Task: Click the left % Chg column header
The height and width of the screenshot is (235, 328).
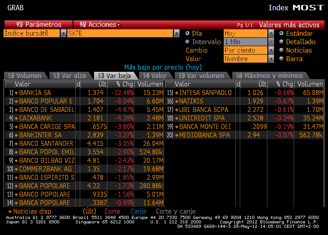Action: point(121,84)
